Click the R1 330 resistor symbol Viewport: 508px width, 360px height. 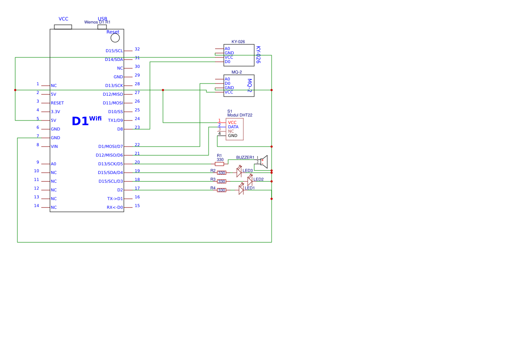[x=221, y=163]
